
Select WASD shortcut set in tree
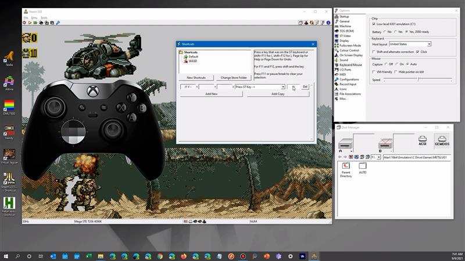(190, 61)
